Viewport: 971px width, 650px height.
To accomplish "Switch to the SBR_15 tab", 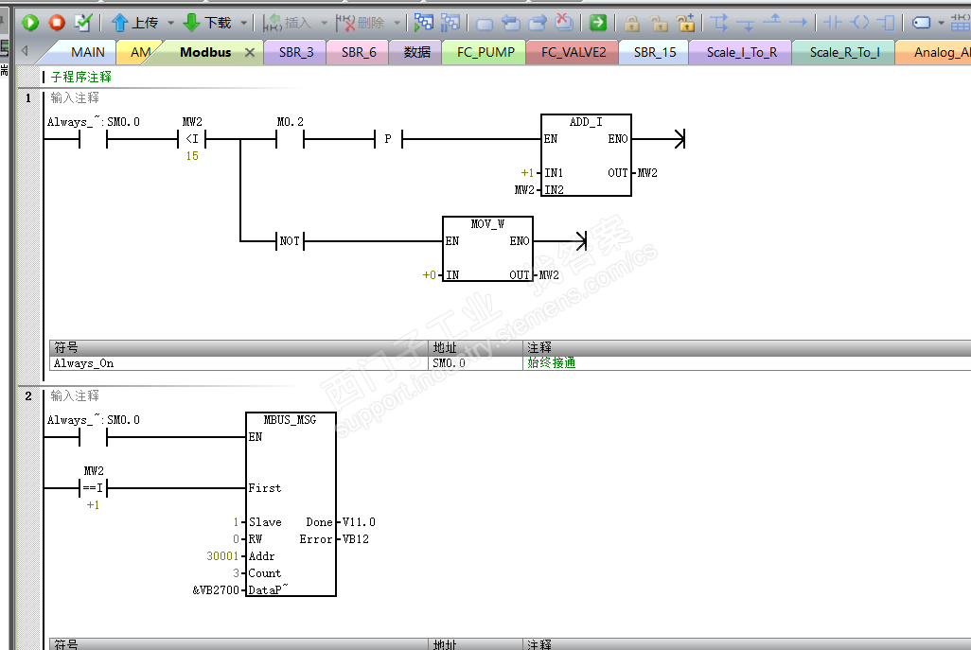I will (x=655, y=52).
